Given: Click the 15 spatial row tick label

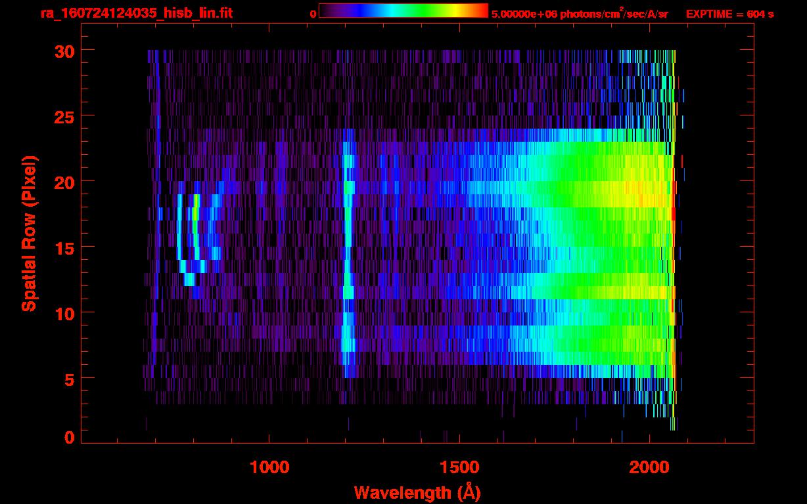Looking at the screenshot, I should 64,247.
